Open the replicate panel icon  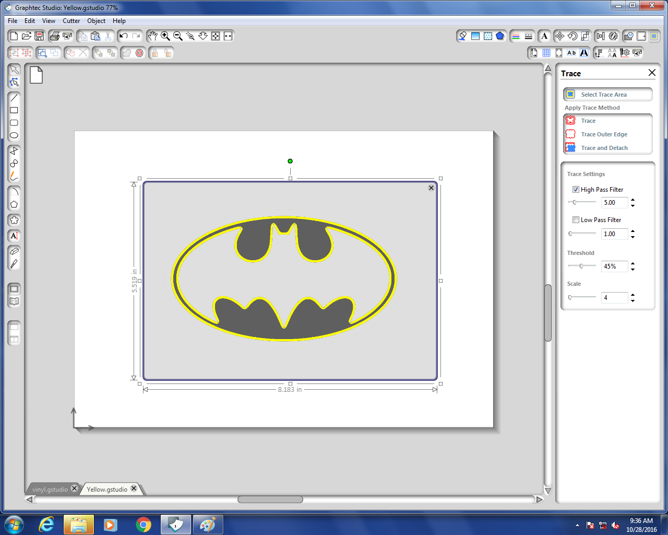(613, 36)
